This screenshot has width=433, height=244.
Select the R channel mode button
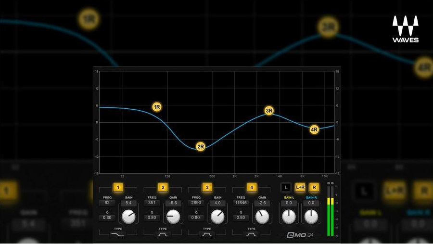314,187
